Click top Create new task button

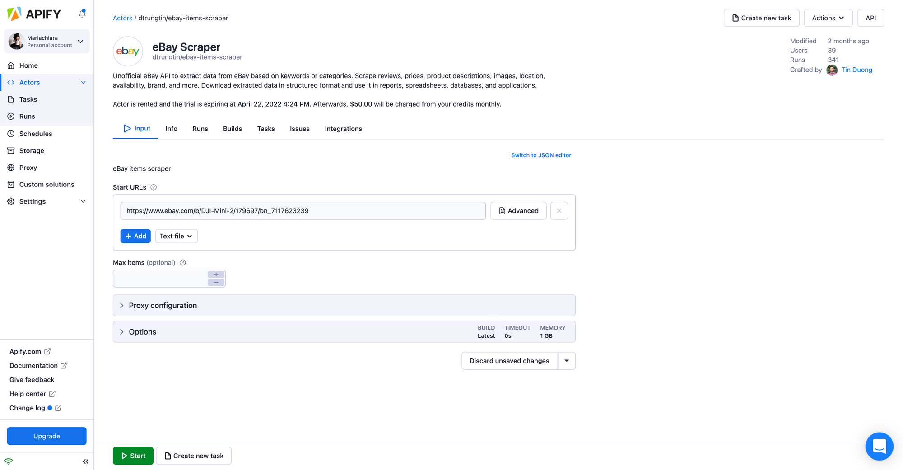coord(761,18)
